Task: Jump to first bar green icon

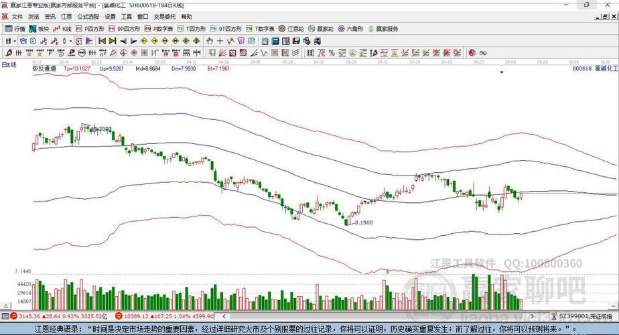Action: click(x=102, y=41)
